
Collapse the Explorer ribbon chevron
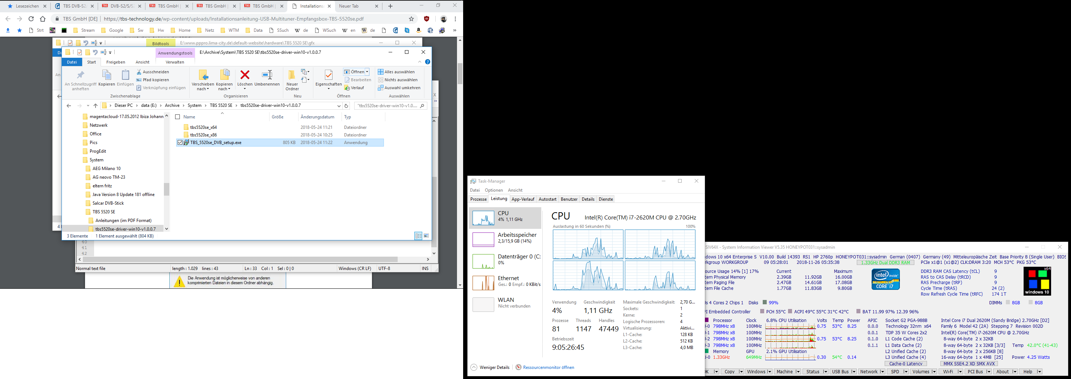click(x=419, y=62)
